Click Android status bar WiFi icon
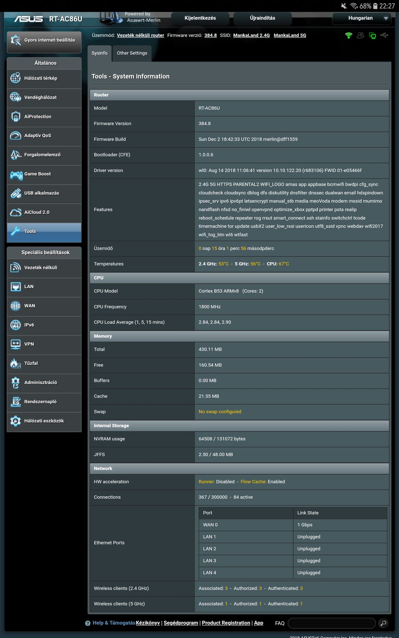 click(x=354, y=6)
